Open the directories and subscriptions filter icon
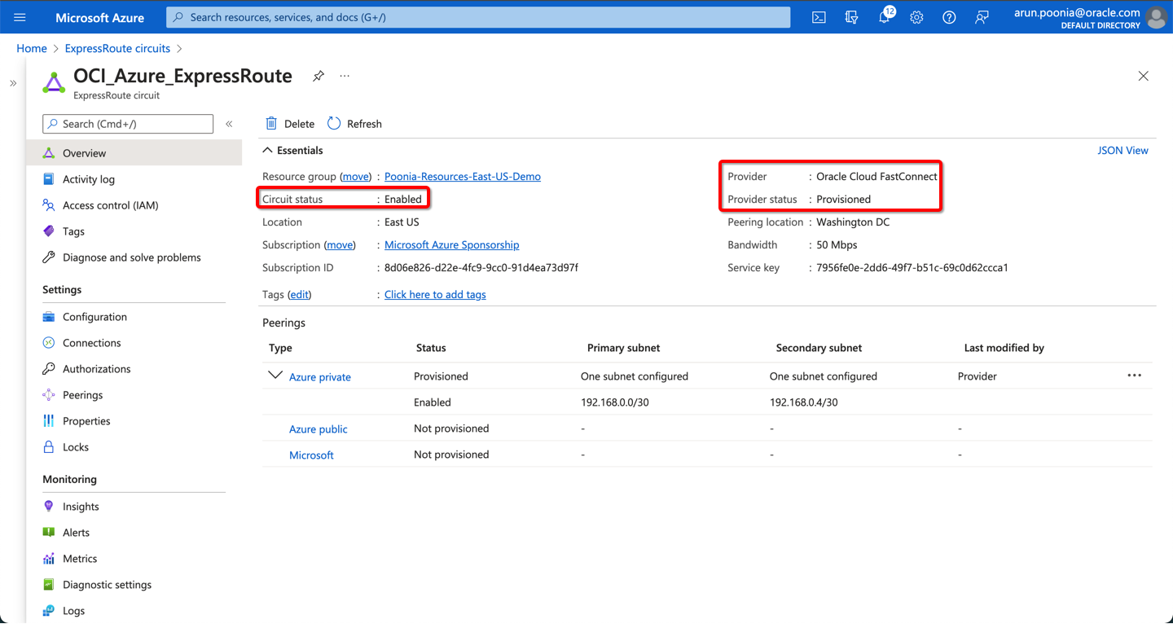Viewport: 1173px width, 624px height. pos(851,17)
